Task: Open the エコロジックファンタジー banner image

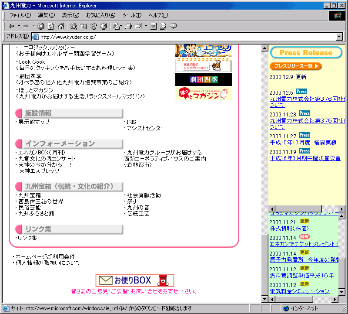Action: pos(204,51)
